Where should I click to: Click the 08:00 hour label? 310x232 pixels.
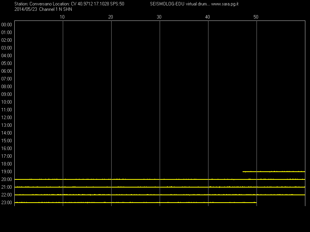click(x=7, y=86)
